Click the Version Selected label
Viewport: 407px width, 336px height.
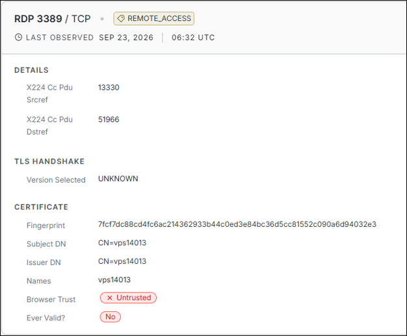click(x=56, y=180)
